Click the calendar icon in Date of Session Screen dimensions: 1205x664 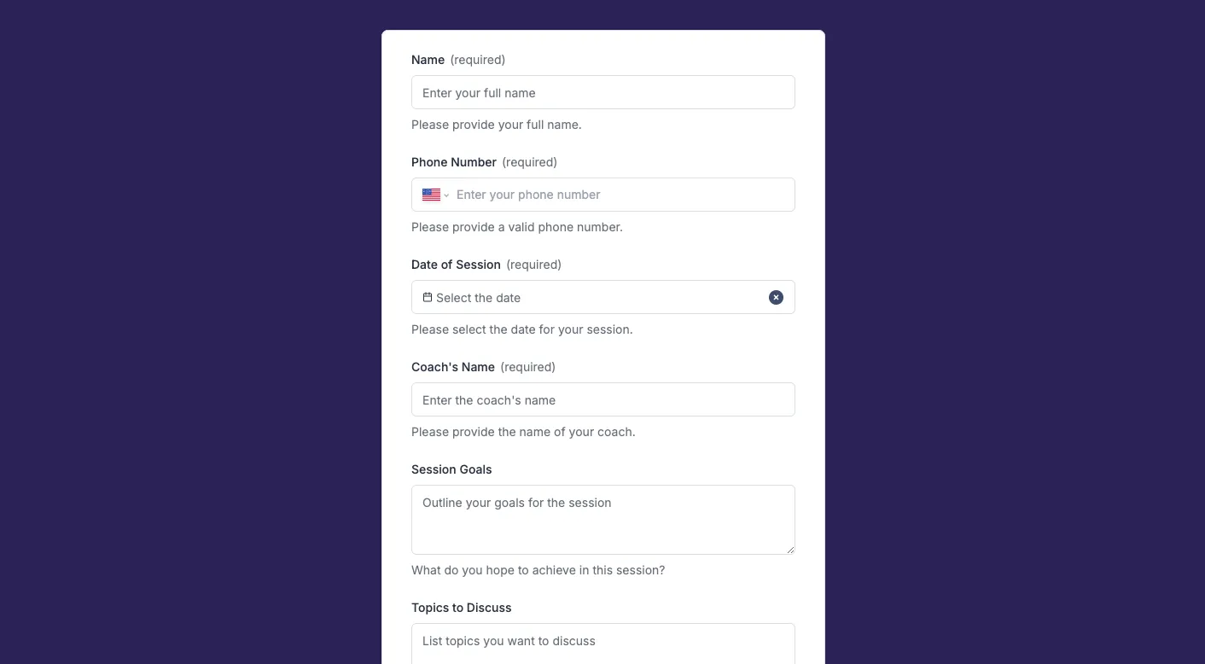(x=428, y=297)
